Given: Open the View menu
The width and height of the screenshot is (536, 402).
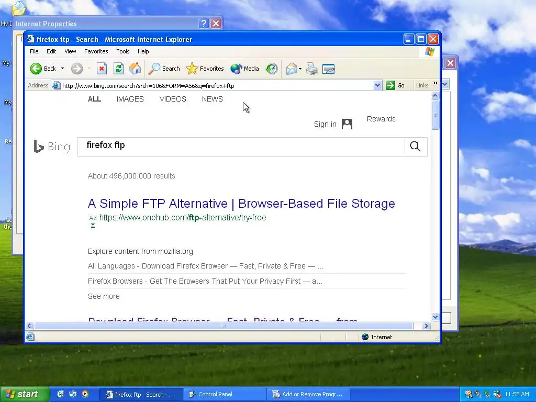Looking at the screenshot, I should (x=70, y=51).
